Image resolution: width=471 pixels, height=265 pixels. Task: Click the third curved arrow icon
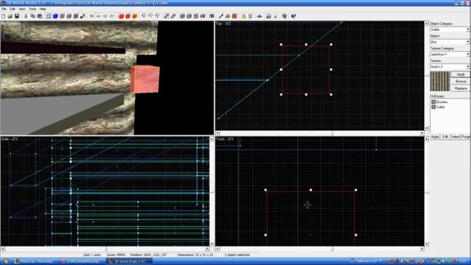[x=157, y=16]
